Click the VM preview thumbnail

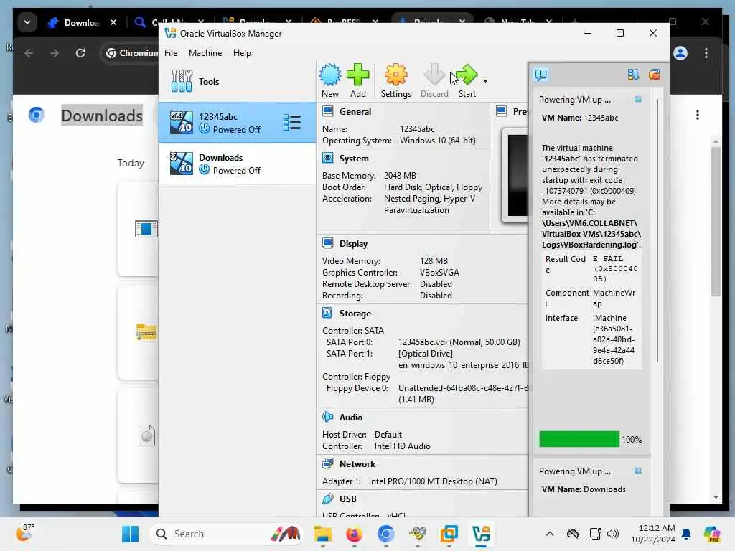515,175
